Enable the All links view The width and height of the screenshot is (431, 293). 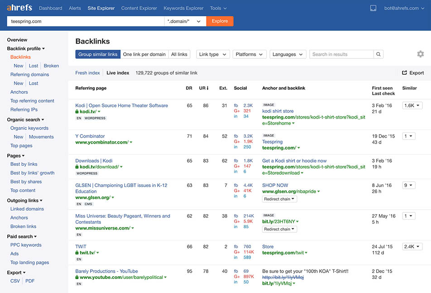179,54
